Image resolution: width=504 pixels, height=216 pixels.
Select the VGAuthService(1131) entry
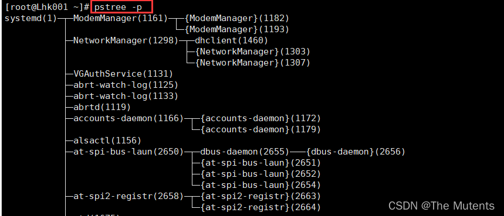pyautogui.click(x=123, y=74)
